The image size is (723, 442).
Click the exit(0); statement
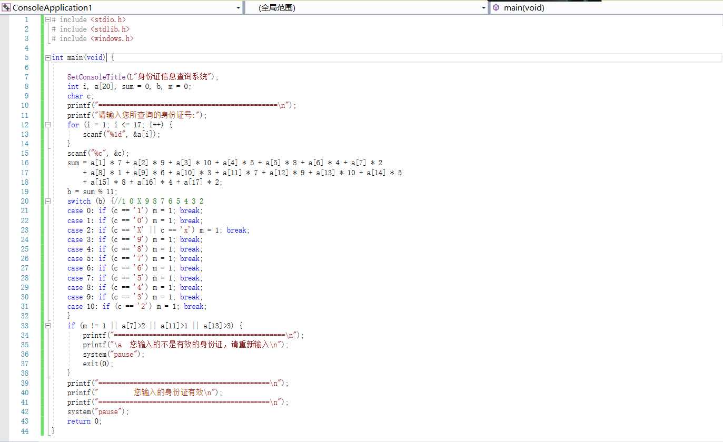98,364
